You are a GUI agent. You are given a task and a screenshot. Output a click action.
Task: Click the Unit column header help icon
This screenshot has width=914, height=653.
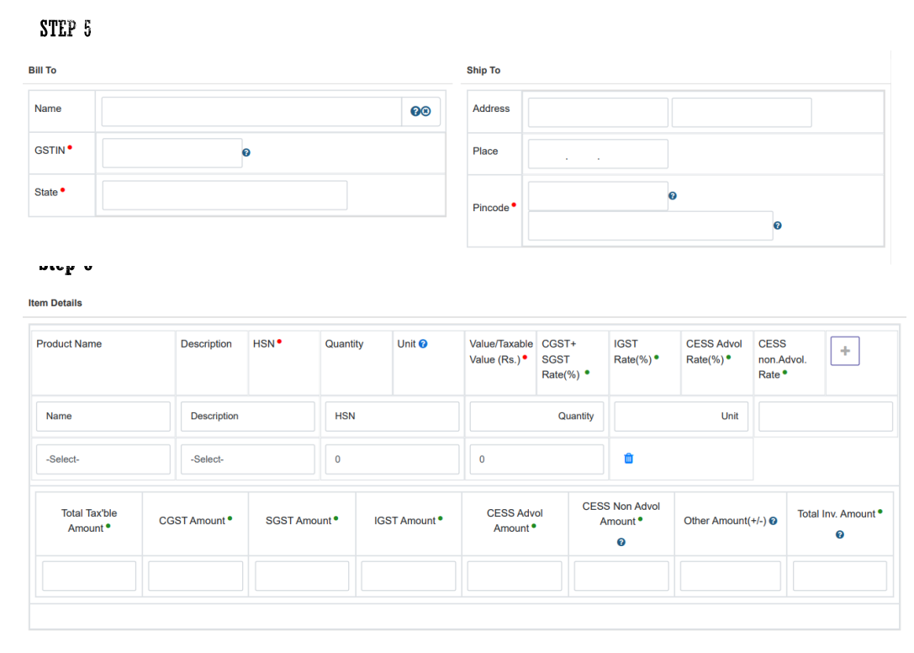coord(423,344)
